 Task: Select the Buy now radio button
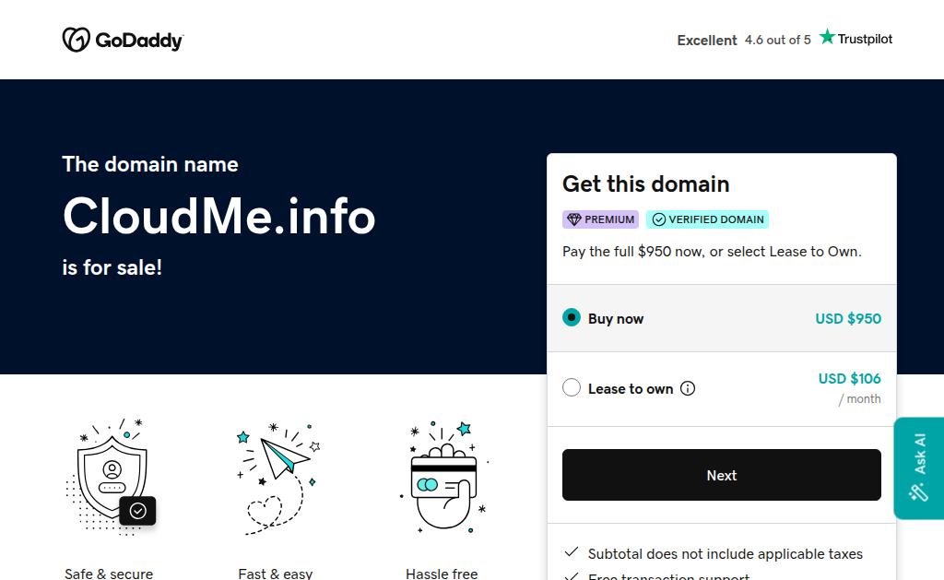click(572, 317)
